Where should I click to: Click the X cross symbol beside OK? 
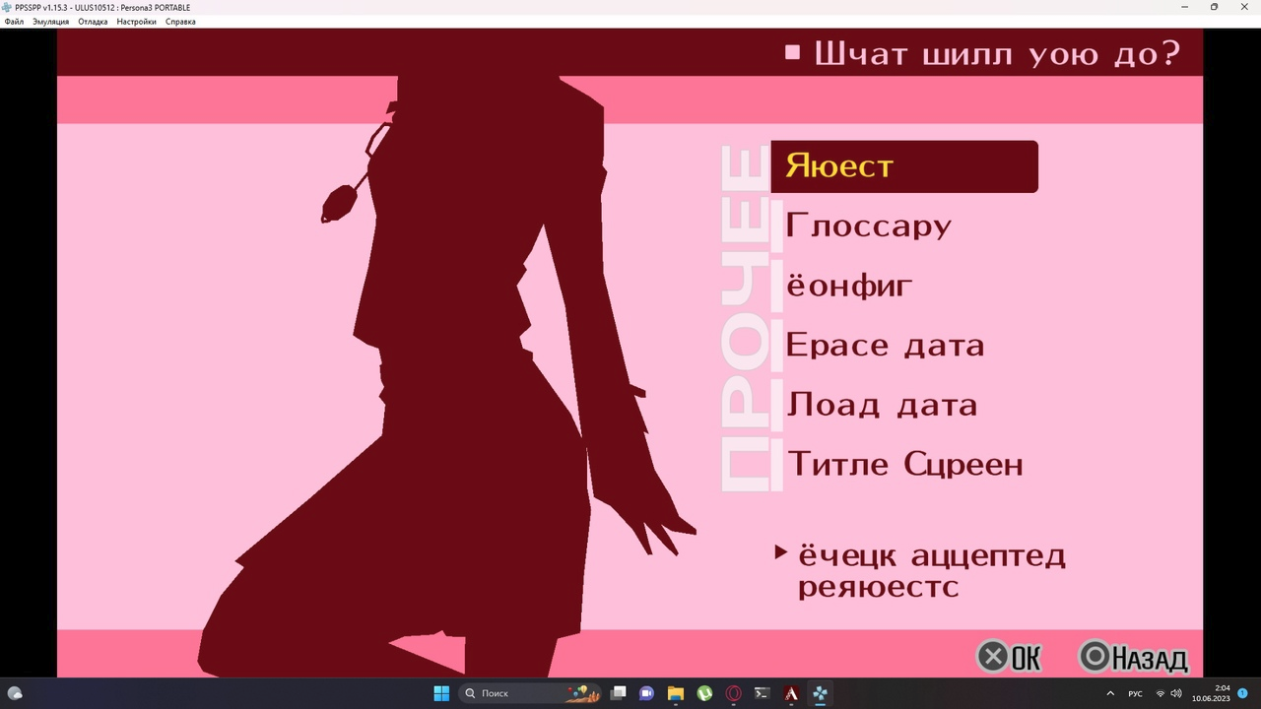993,657
